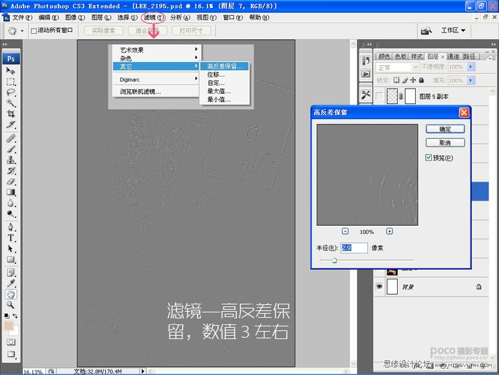Toggle Quick Mask mode icon
Screen dimensions: 499x375
click(x=11, y=342)
